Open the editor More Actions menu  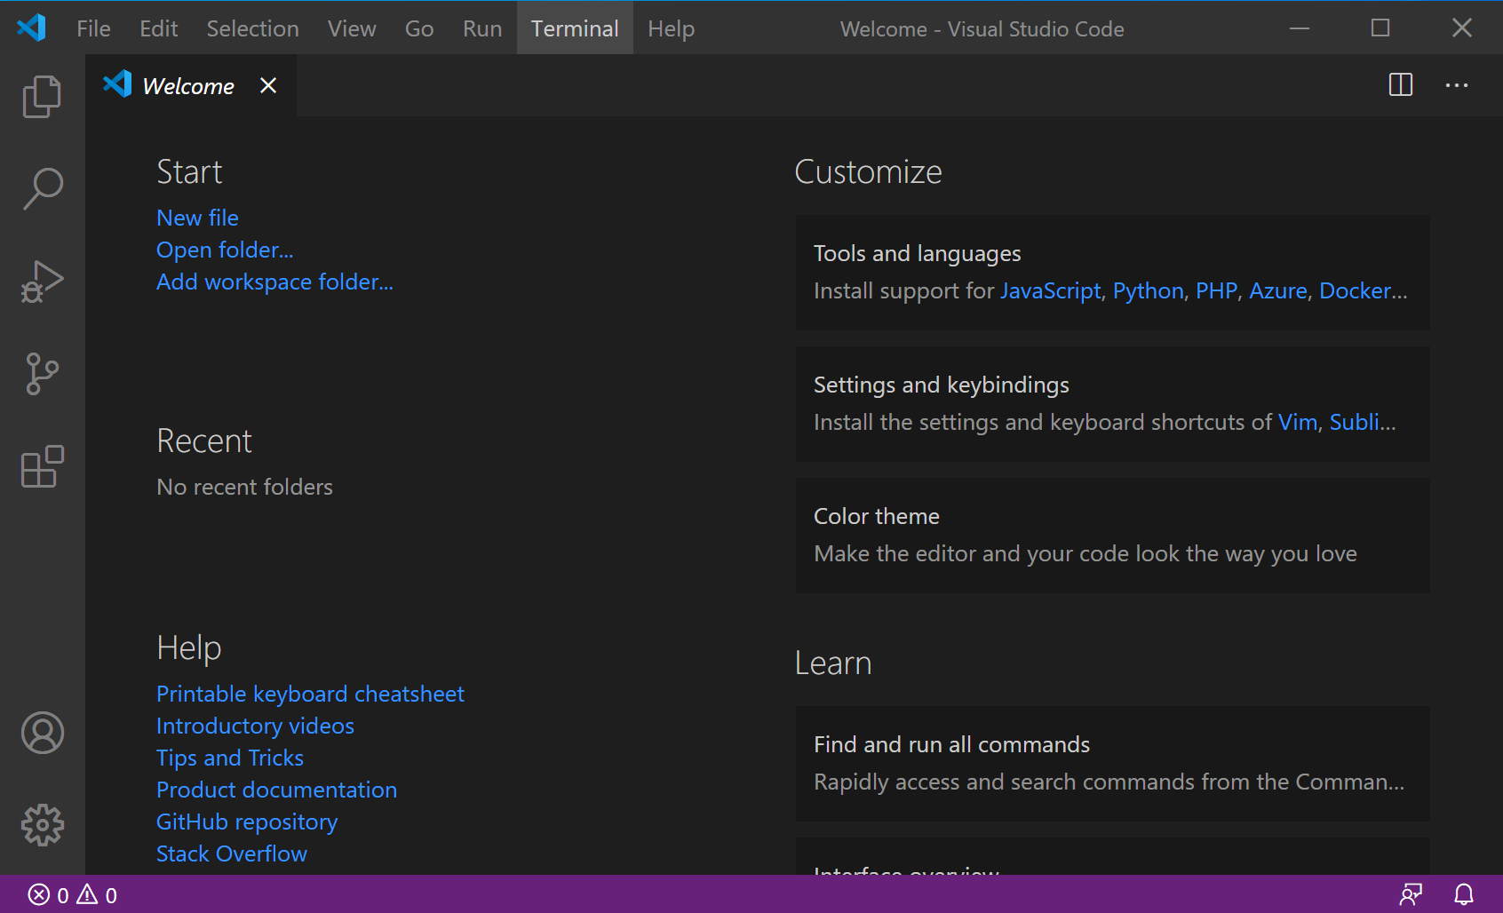point(1456,85)
